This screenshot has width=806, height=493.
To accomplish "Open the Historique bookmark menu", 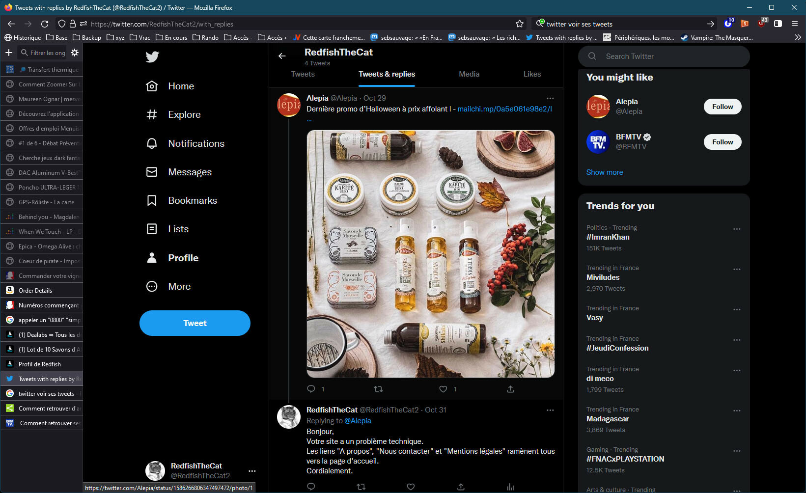I will pos(23,37).
